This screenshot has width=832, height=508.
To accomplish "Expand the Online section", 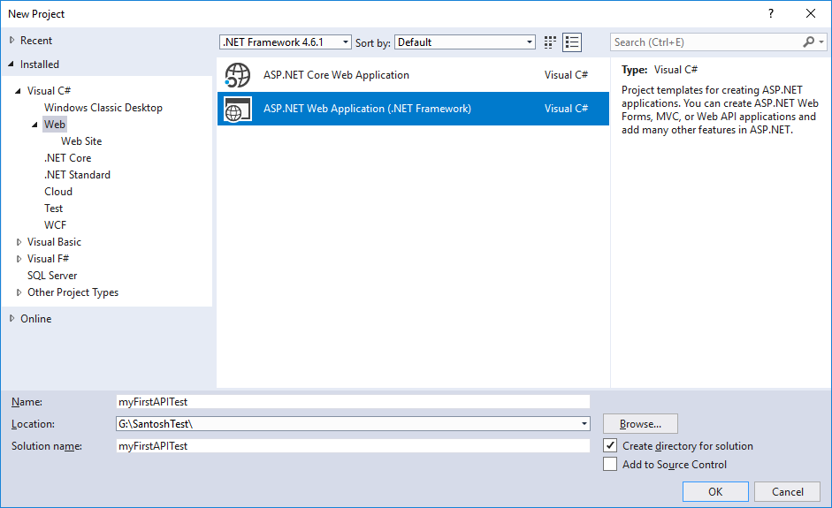I will click(x=11, y=319).
